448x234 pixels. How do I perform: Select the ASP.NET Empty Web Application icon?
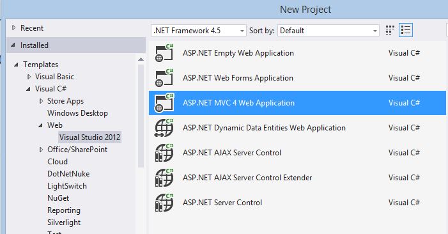tap(164, 53)
